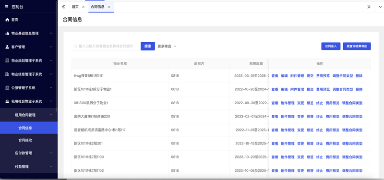Click 续签 for 新区10111栋2层201
Screen dimensions: 384x180
(310, 144)
